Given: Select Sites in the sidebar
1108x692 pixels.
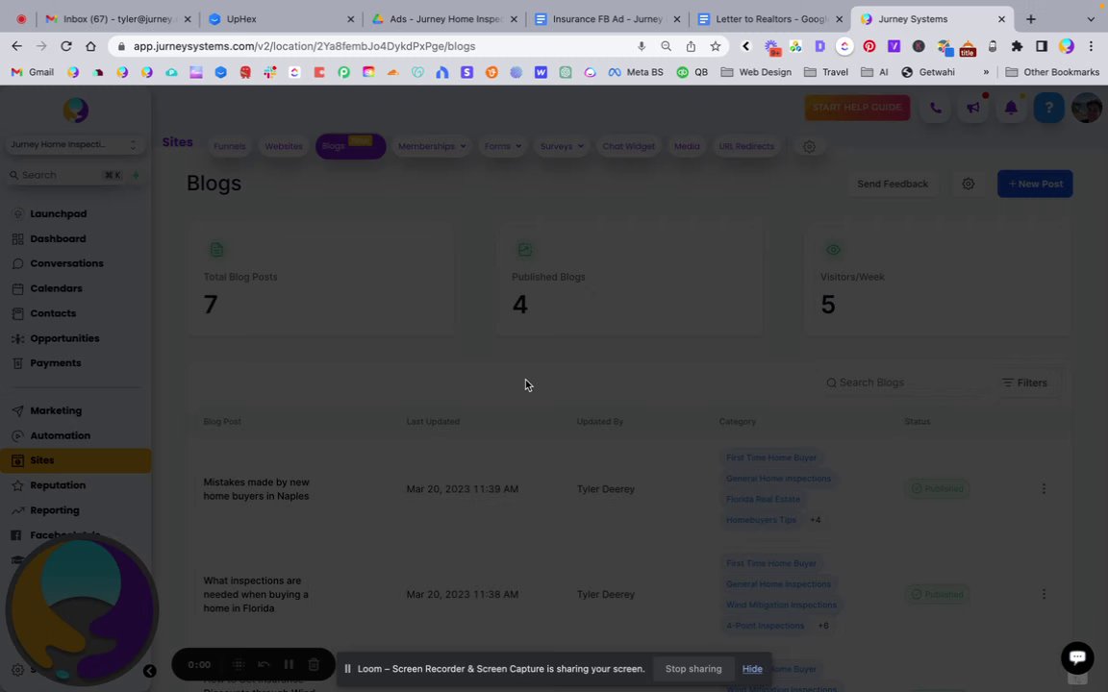Looking at the screenshot, I should [x=75, y=460].
